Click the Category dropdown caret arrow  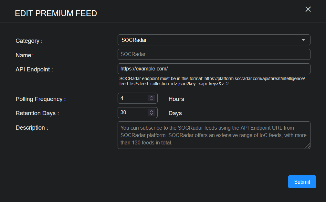click(x=303, y=40)
